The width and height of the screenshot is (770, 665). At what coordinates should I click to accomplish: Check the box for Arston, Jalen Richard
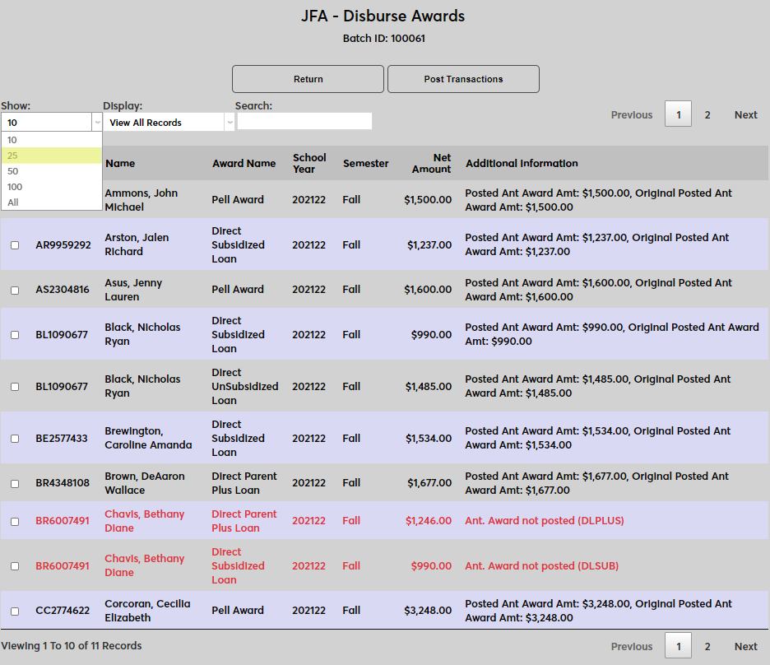15,245
